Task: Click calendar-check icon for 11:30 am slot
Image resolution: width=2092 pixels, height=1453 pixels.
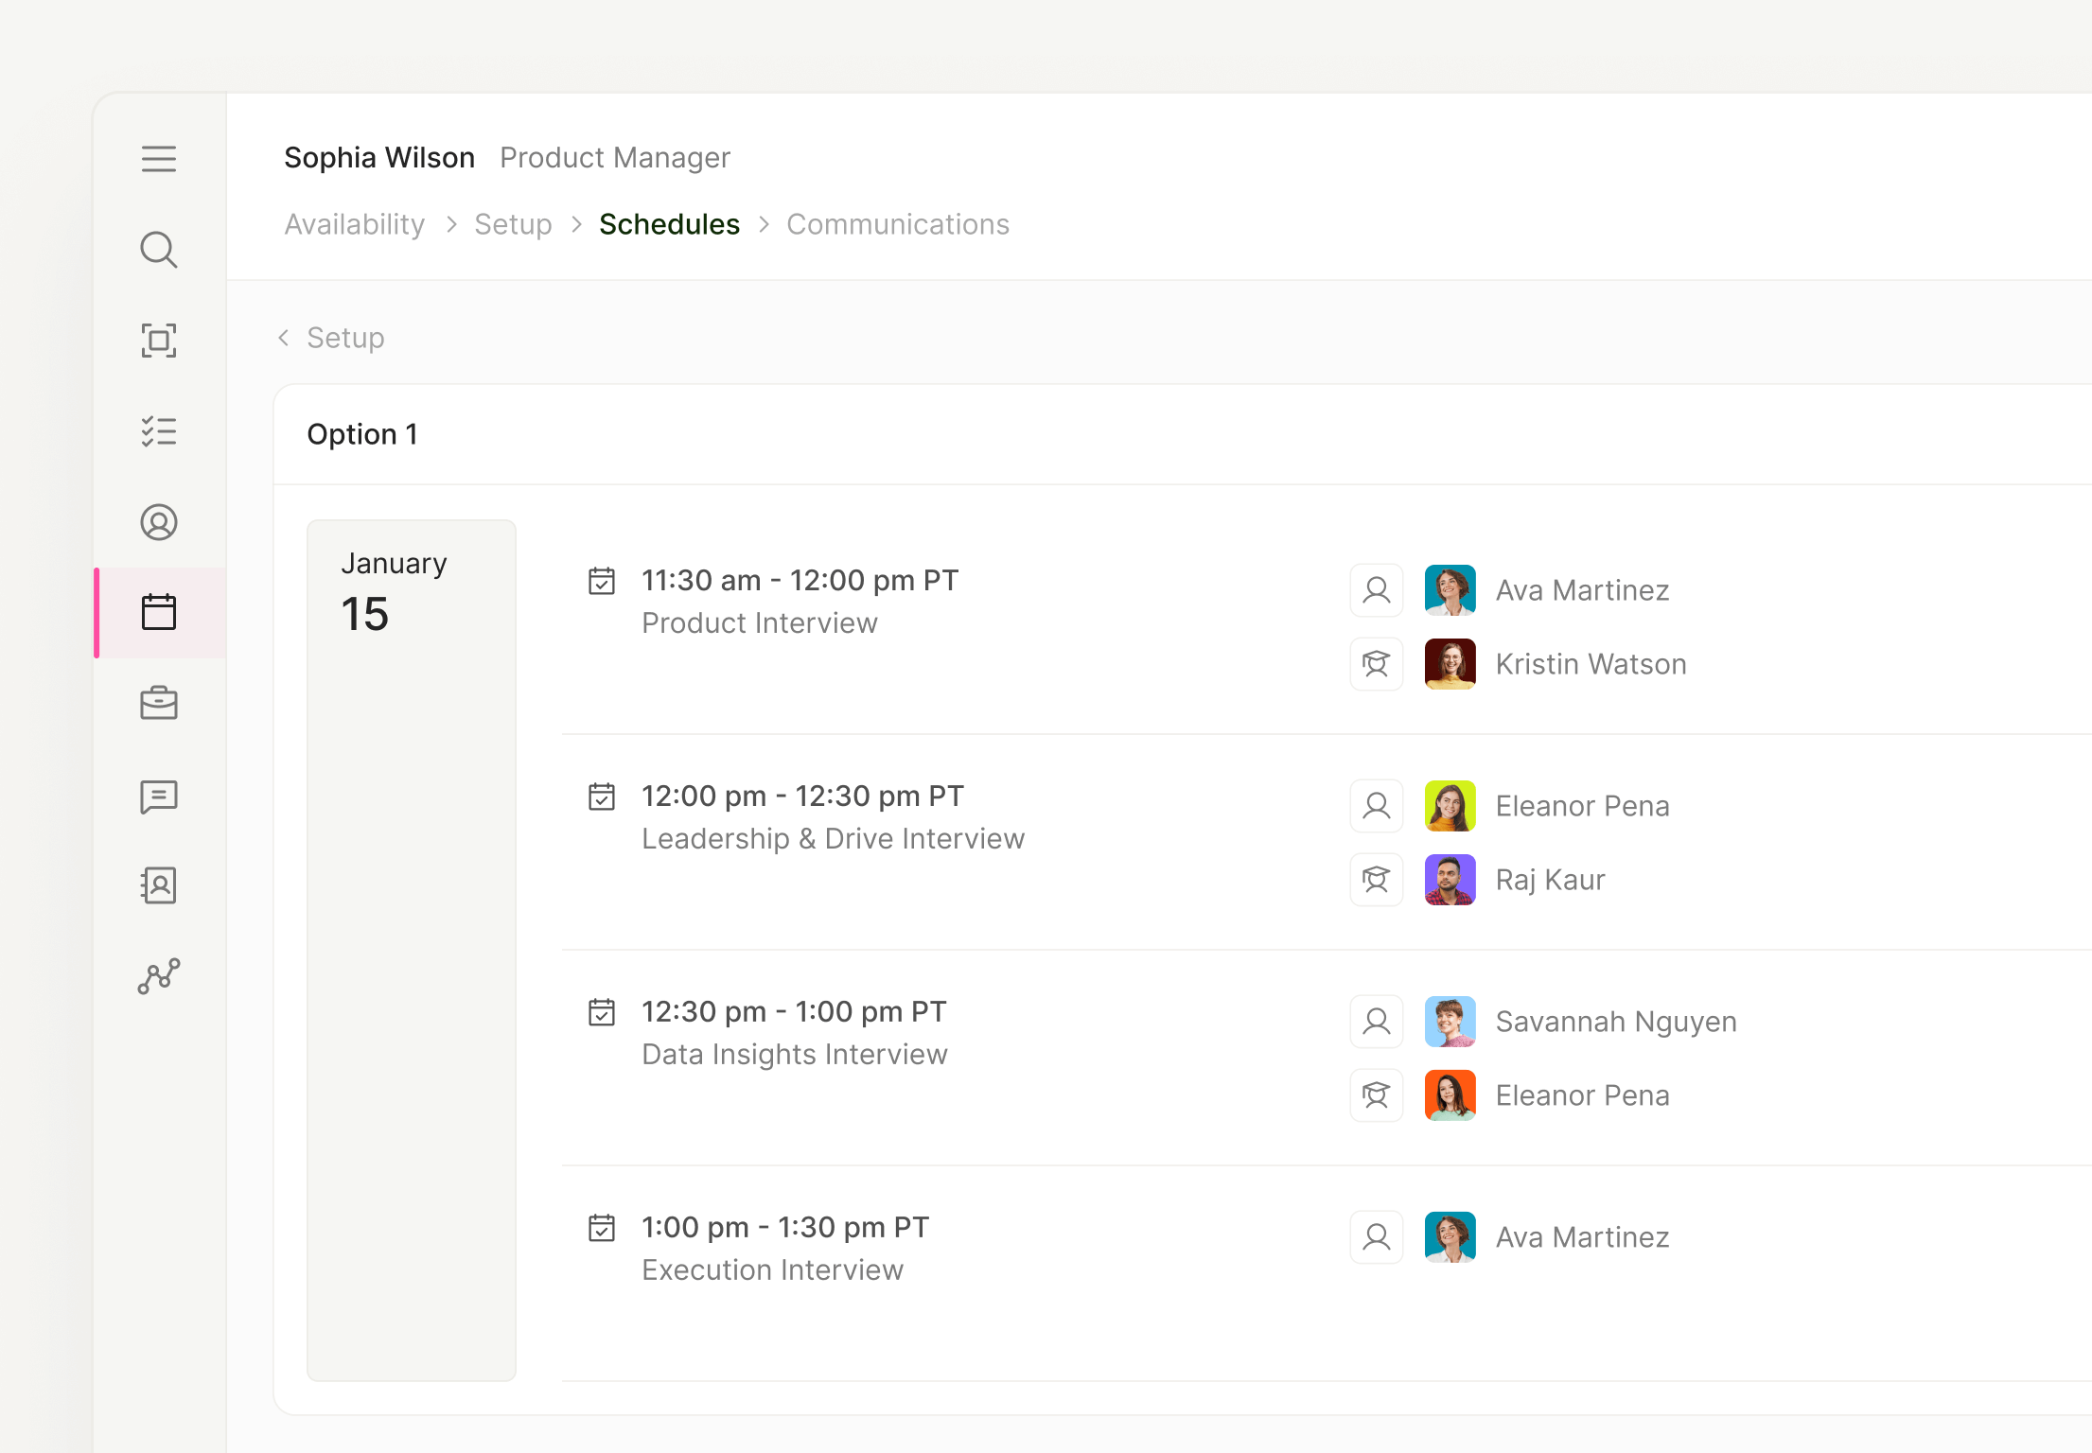Action: click(602, 580)
